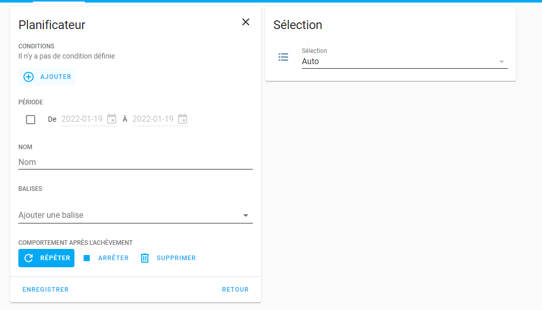Click the list icon beside Sélection
Viewport: 542px width, 310px height.
(x=283, y=57)
